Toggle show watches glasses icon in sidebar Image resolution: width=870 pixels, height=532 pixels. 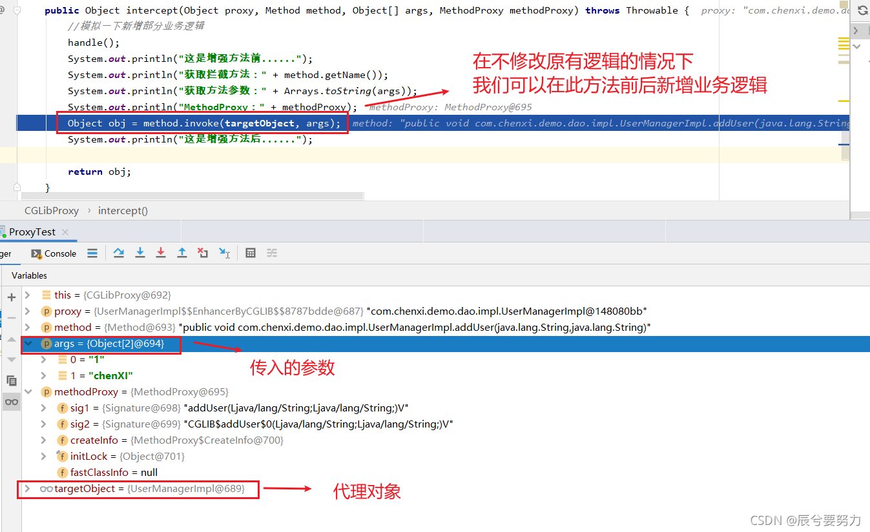click(x=12, y=402)
